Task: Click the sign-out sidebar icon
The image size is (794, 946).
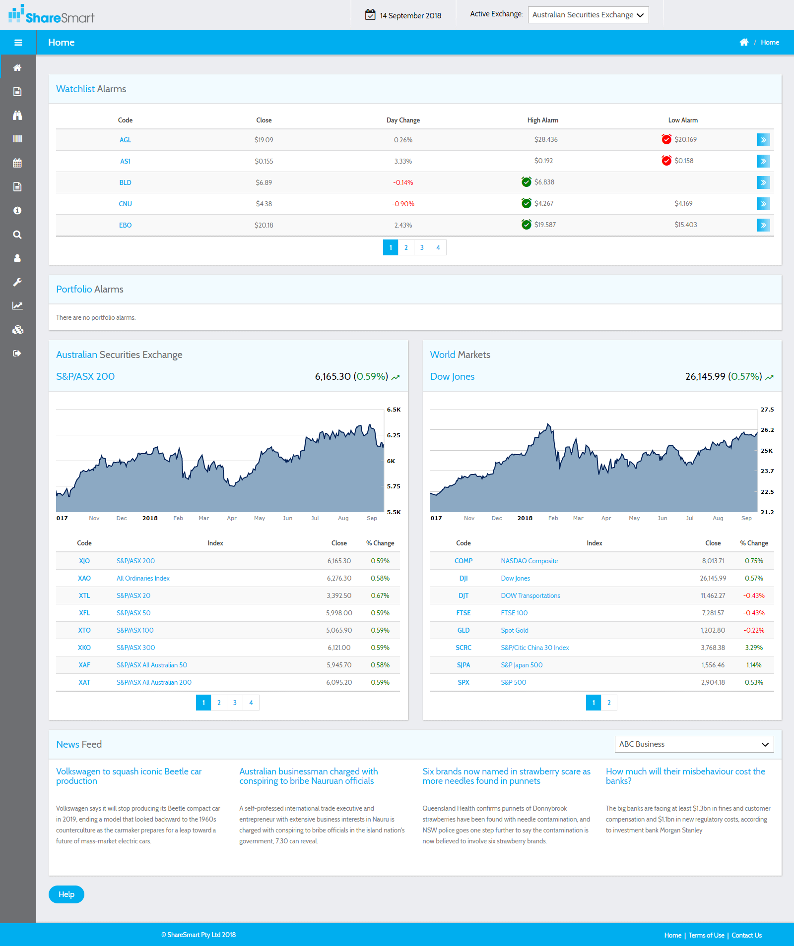Action: [17, 354]
